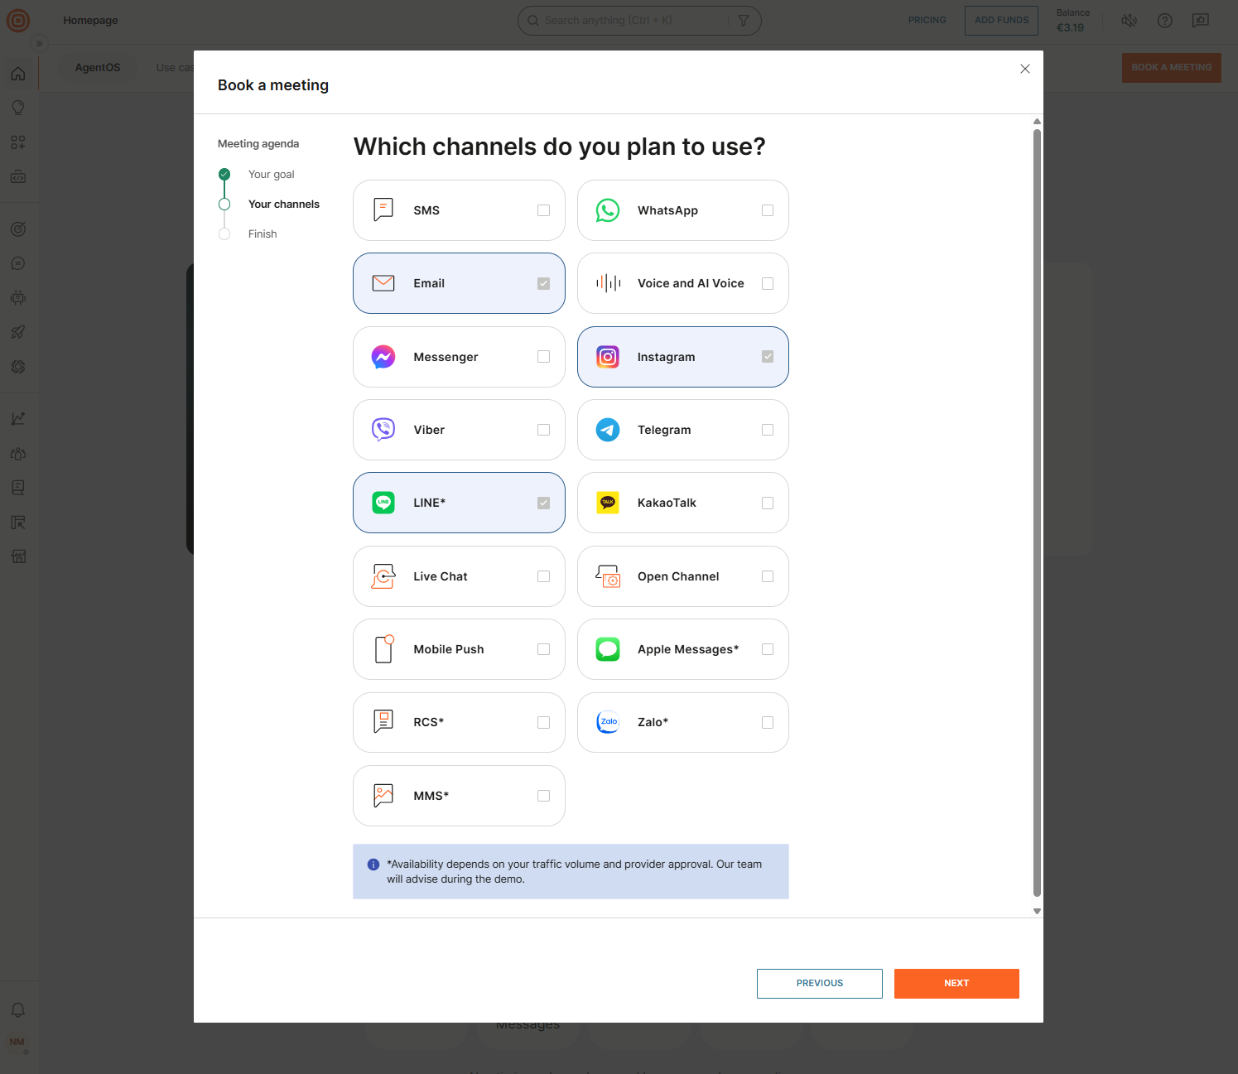Open the analytics line chart sidebar icon
Screen dimensions: 1238x1074
tap(18, 418)
